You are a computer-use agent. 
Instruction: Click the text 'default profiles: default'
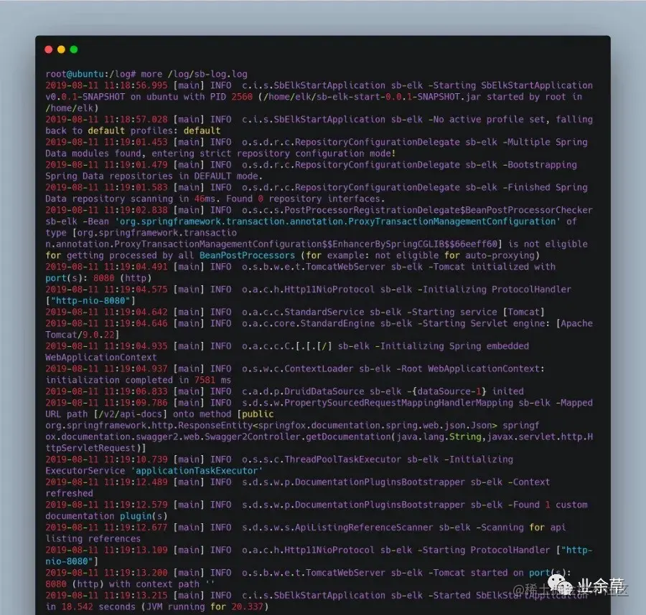pyautogui.click(x=154, y=131)
